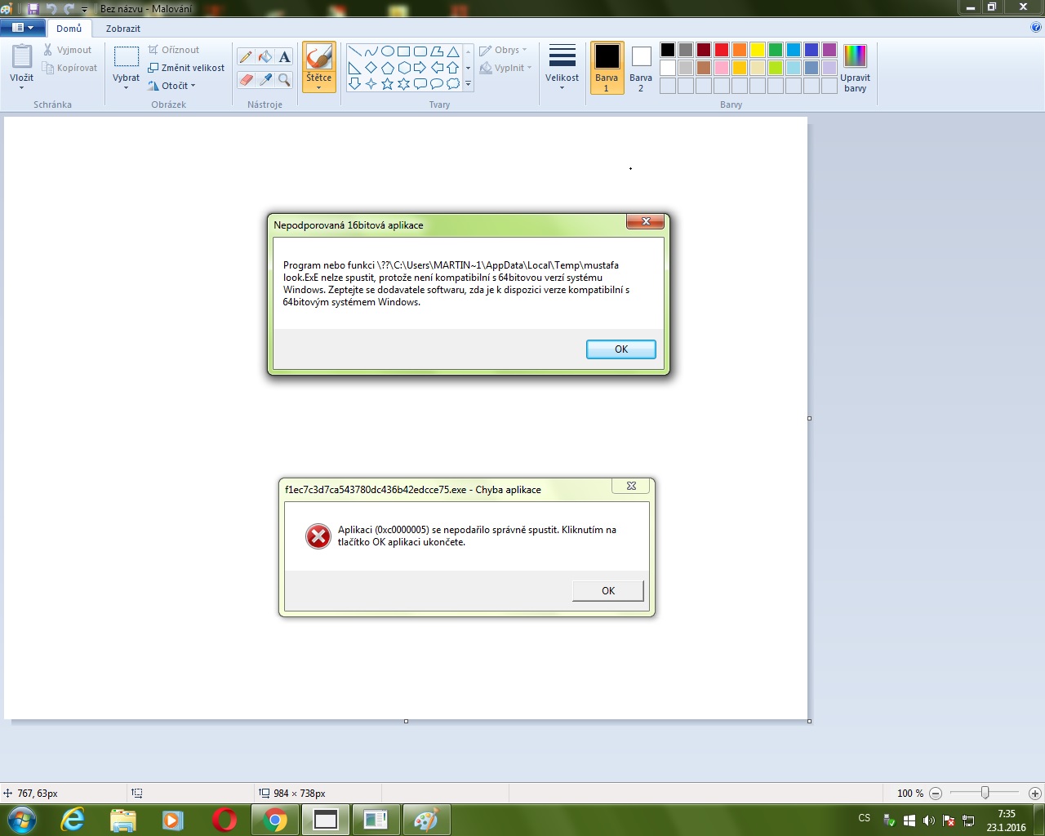
Task: Click the Oříznout crop button
Action: [173, 50]
